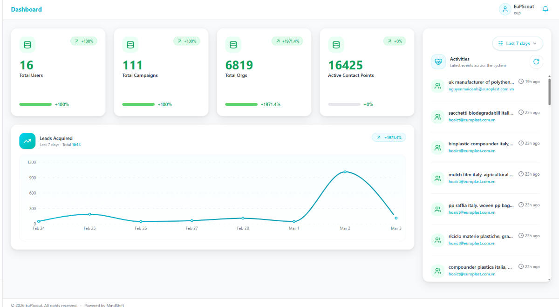Click the people icon beside uk manufacturer activity

pyautogui.click(x=438, y=86)
